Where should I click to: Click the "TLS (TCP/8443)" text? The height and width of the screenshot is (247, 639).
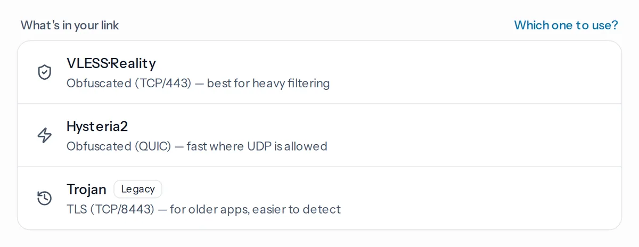110,209
